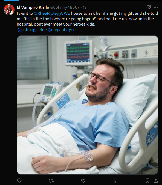Open El Vampiro Kirilo's profile avatar
The width and height of the screenshot is (162, 185).
[x=9, y=10]
